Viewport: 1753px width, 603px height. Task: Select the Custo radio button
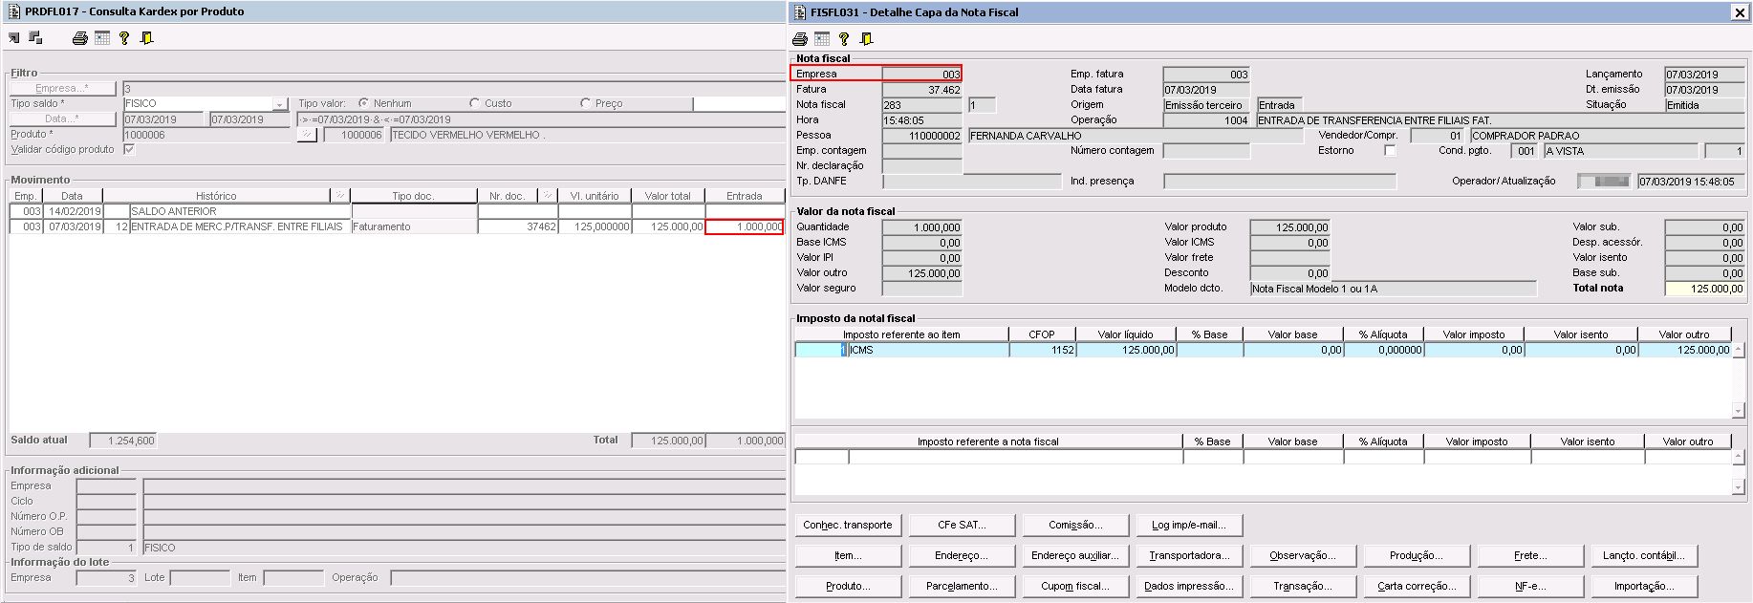(474, 103)
